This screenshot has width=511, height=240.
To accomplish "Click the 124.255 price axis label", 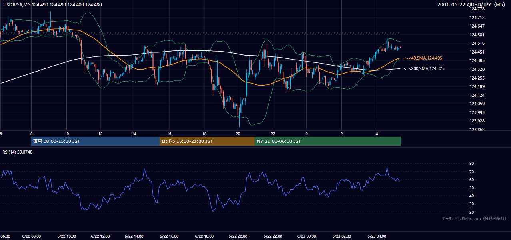I will (478, 78).
